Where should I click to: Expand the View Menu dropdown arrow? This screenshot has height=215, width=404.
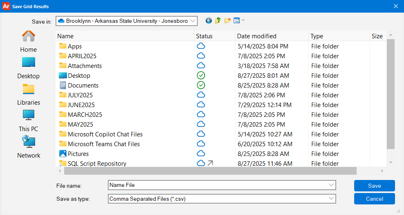[243, 20]
